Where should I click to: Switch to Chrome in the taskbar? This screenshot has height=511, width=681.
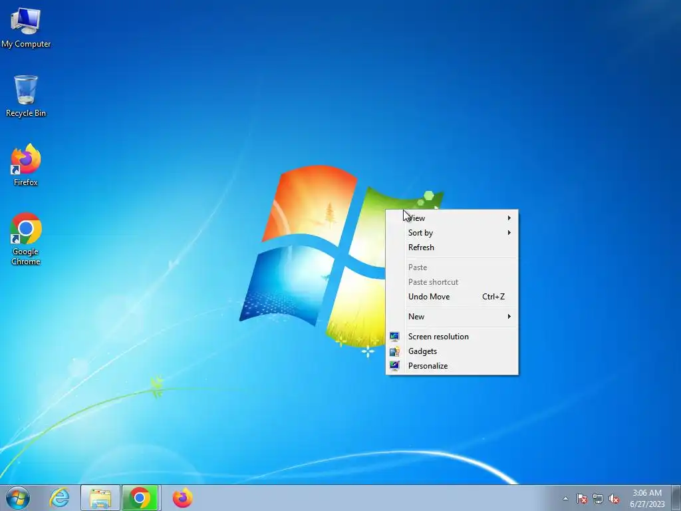coord(140,498)
